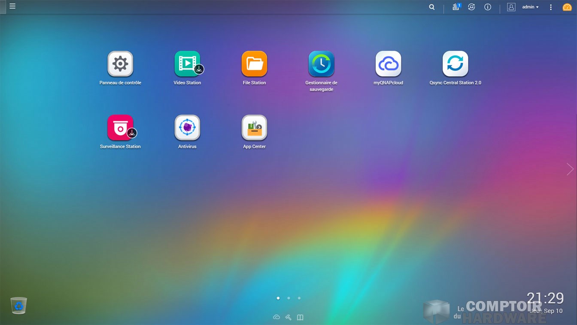This screenshot has width=577, height=325.
Task: Open background tasks notifications icon
Action: (x=456, y=7)
